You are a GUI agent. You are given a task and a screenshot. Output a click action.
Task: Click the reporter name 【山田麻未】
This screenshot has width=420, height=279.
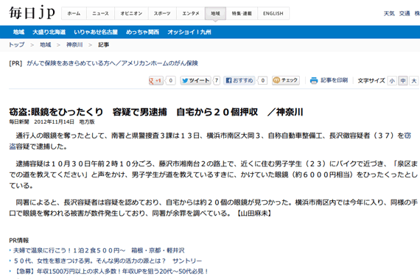point(254,213)
